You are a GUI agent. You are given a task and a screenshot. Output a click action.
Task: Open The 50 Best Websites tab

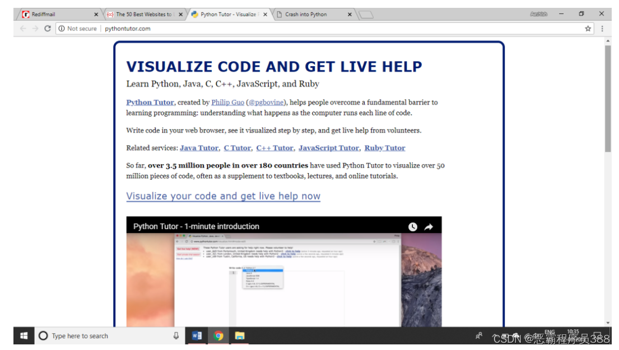pos(144,14)
